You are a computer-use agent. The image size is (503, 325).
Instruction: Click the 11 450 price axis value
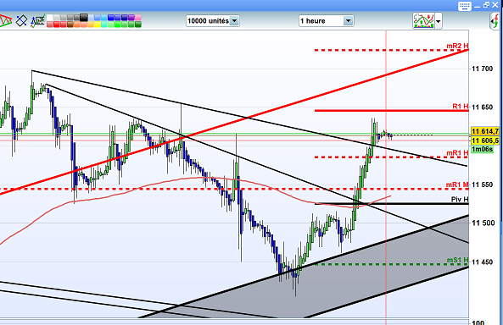pyautogui.click(x=482, y=262)
